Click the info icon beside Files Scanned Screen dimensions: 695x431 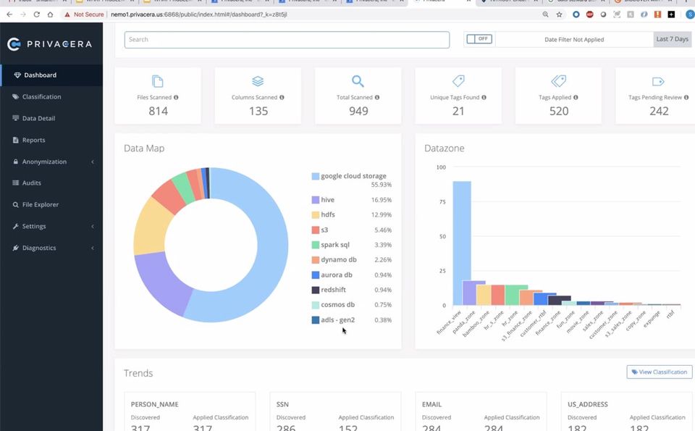176,98
